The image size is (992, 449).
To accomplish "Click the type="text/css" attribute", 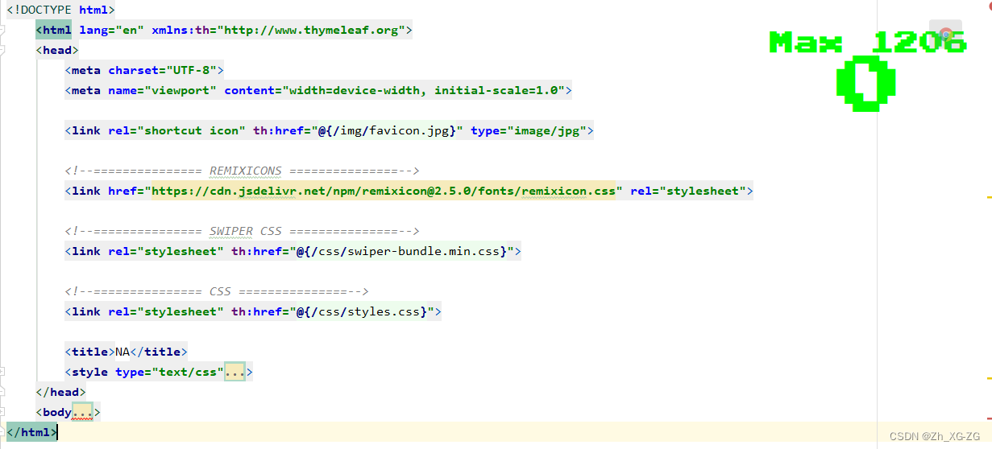I will [169, 372].
